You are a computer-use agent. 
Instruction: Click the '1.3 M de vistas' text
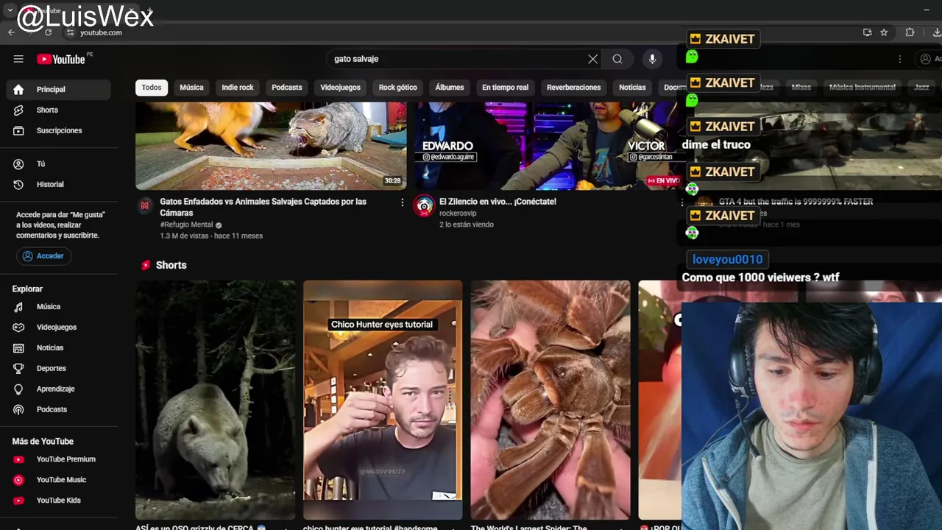(x=184, y=236)
